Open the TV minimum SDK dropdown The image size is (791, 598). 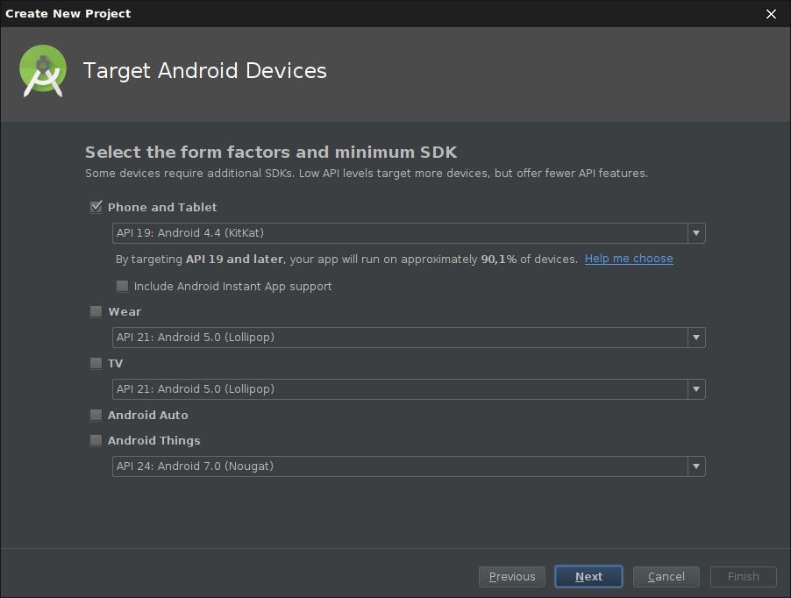click(x=409, y=389)
